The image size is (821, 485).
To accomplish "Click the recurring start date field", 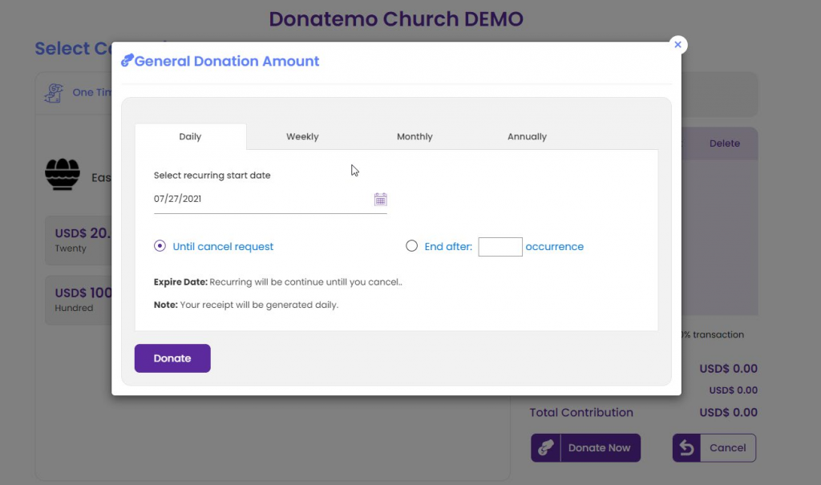I will (261, 199).
